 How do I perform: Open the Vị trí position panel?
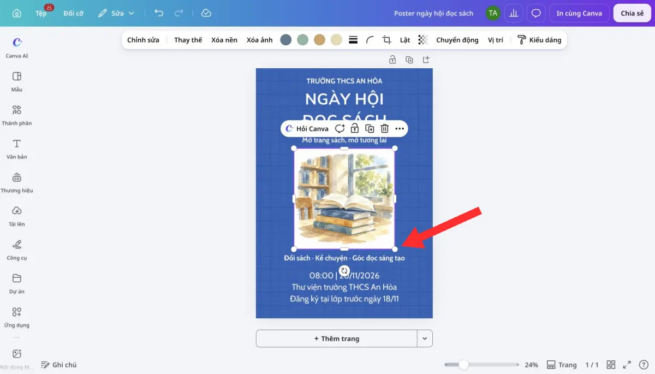[x=496, y=40]
